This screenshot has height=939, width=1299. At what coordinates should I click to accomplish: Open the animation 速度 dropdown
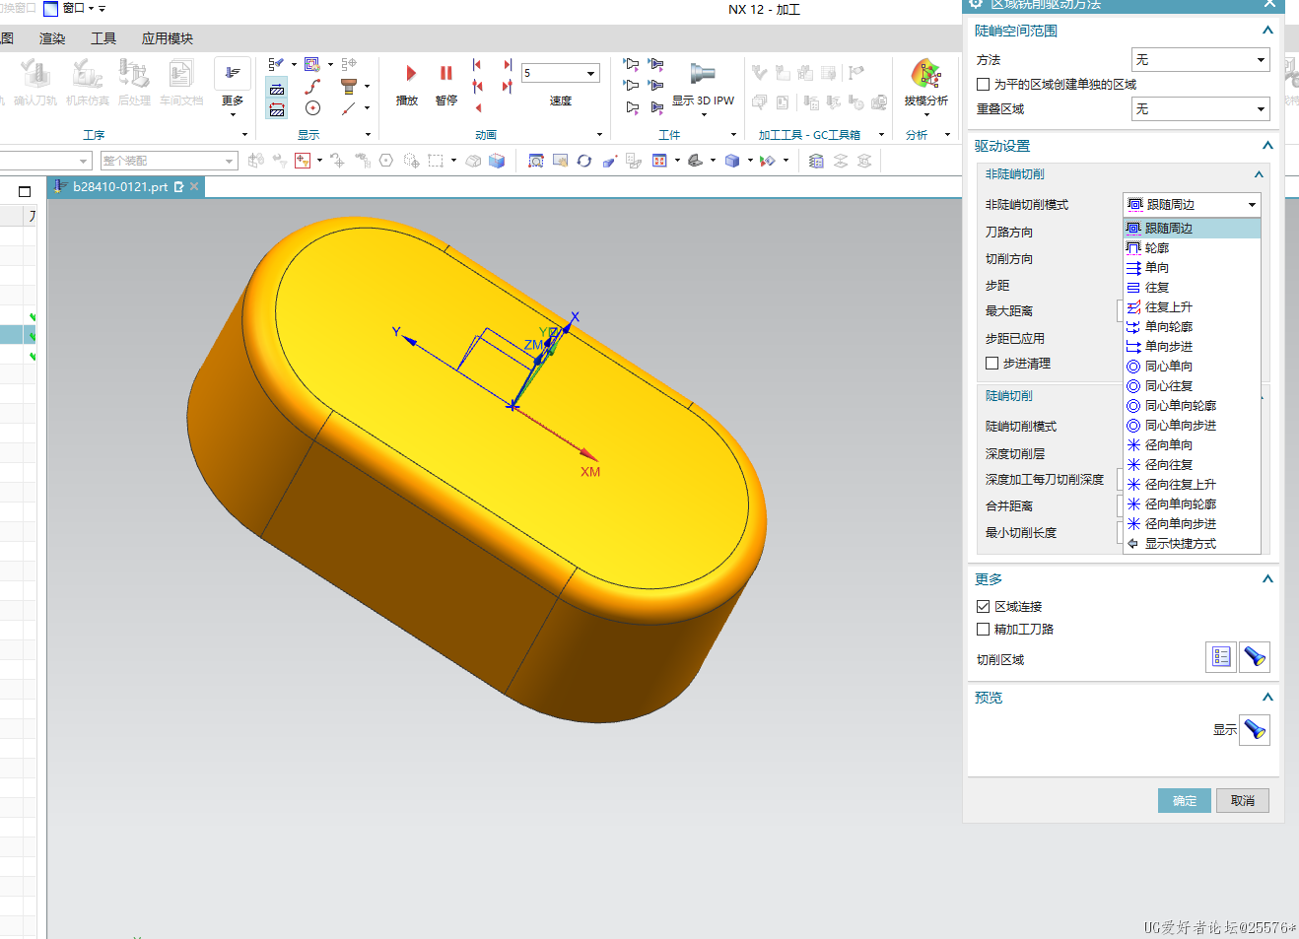[x=560, y=73]
